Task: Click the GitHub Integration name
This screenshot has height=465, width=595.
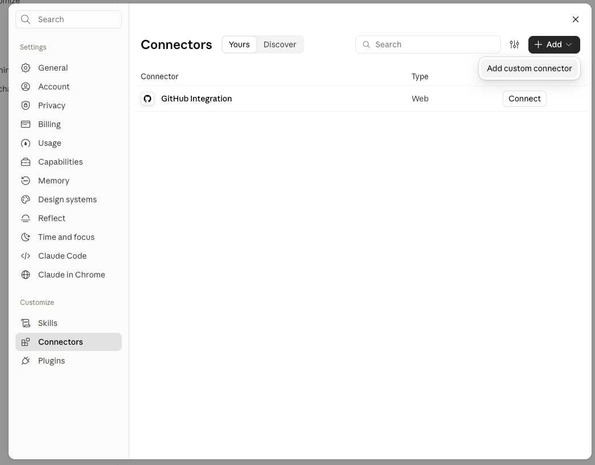Action: (196, 99)
